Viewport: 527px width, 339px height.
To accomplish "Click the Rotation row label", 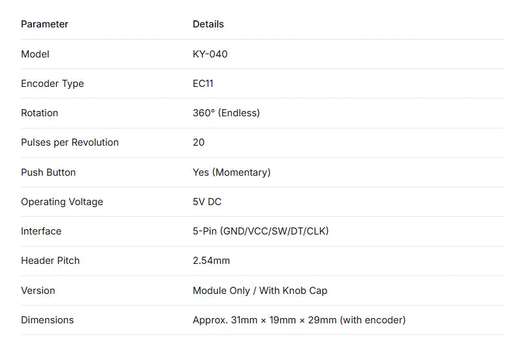I will tap(39, 113).
